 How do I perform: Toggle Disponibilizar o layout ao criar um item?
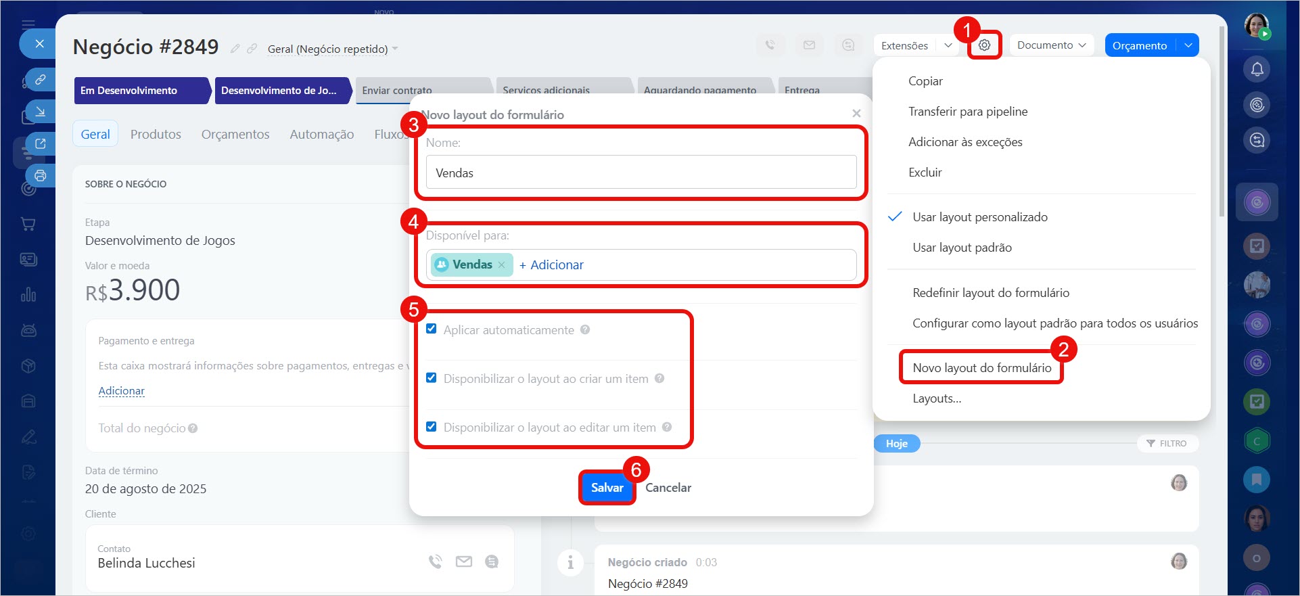[x=431, y=378]
